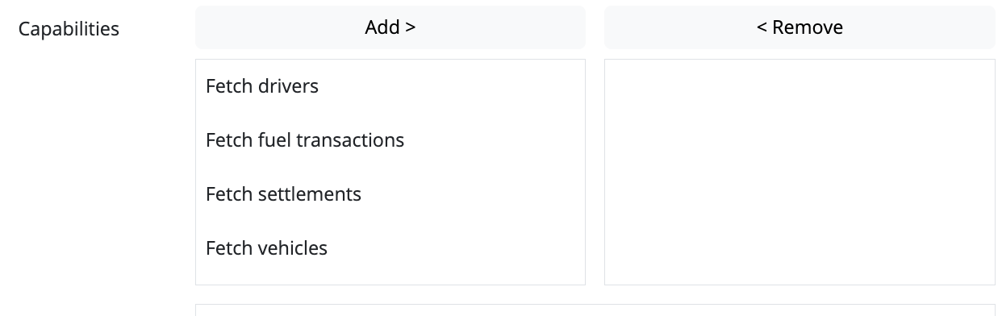Viewport: 1002px width, 316px height.
Task: Pick Fetch vehicles from the list
Action: (390, 248)
